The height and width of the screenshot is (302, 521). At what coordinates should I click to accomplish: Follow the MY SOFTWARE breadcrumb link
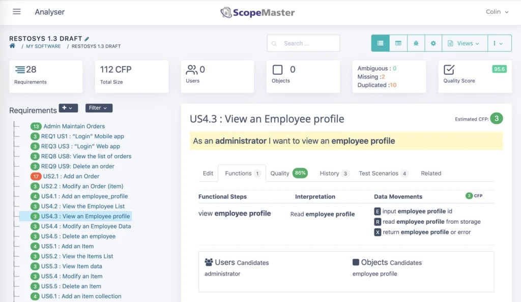(43, 46)
